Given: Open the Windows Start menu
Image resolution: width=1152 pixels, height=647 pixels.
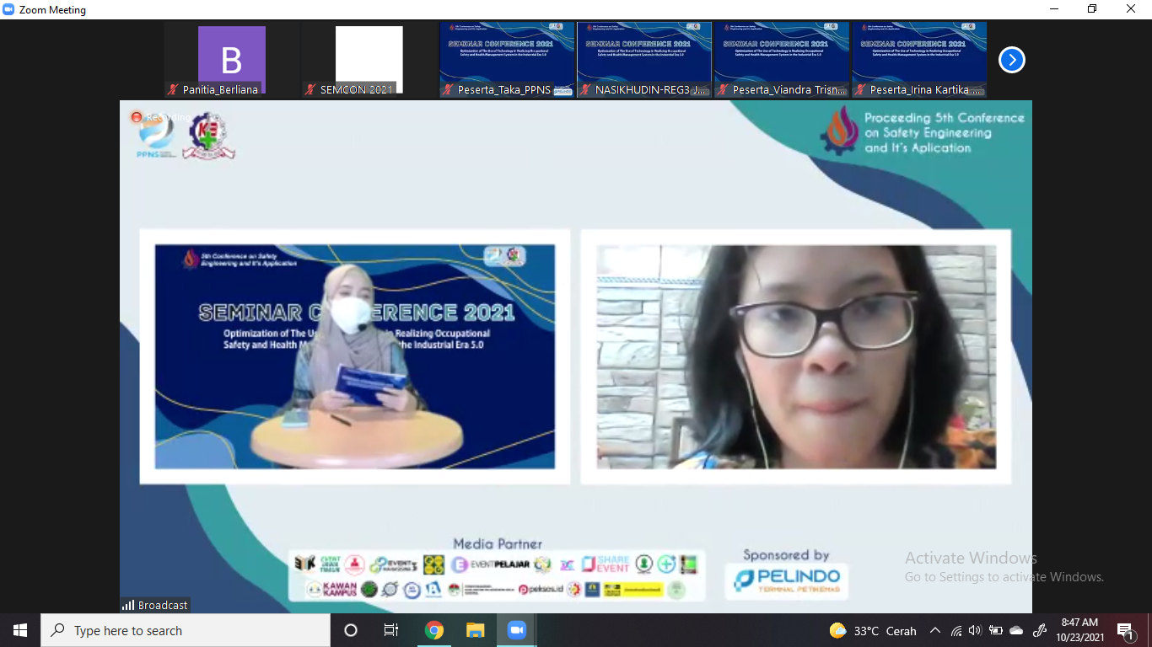Looking at the screenshot, I should (20, 630).
